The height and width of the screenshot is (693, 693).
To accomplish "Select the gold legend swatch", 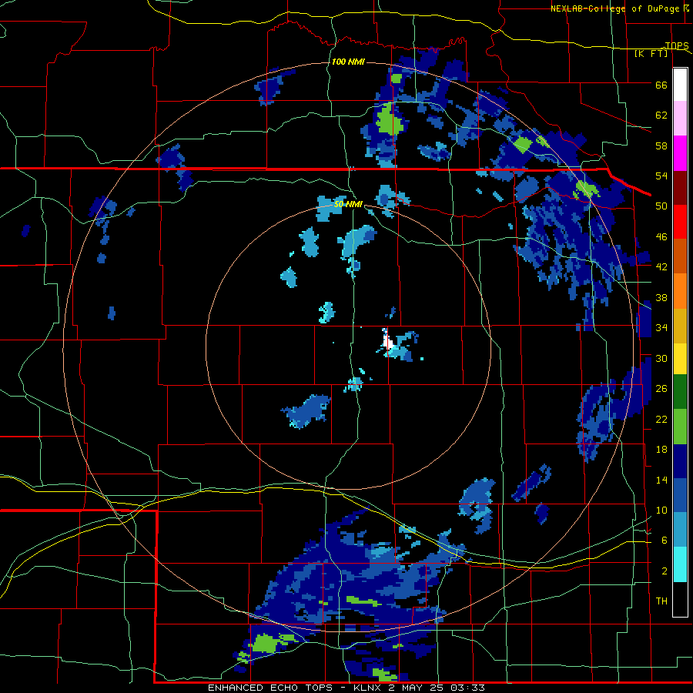I will coord(680,326).
